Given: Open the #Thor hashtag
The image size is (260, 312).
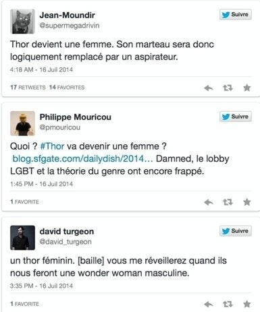Looking at the screenshot, I should (52, 146).
